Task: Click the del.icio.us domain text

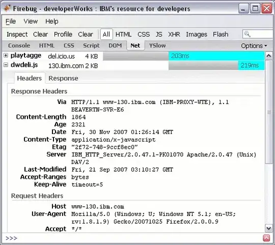Action: click(x=61, y=57)
